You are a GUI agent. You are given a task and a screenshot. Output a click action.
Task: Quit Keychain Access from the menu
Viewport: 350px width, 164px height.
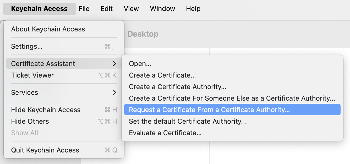tap(64, 150)
